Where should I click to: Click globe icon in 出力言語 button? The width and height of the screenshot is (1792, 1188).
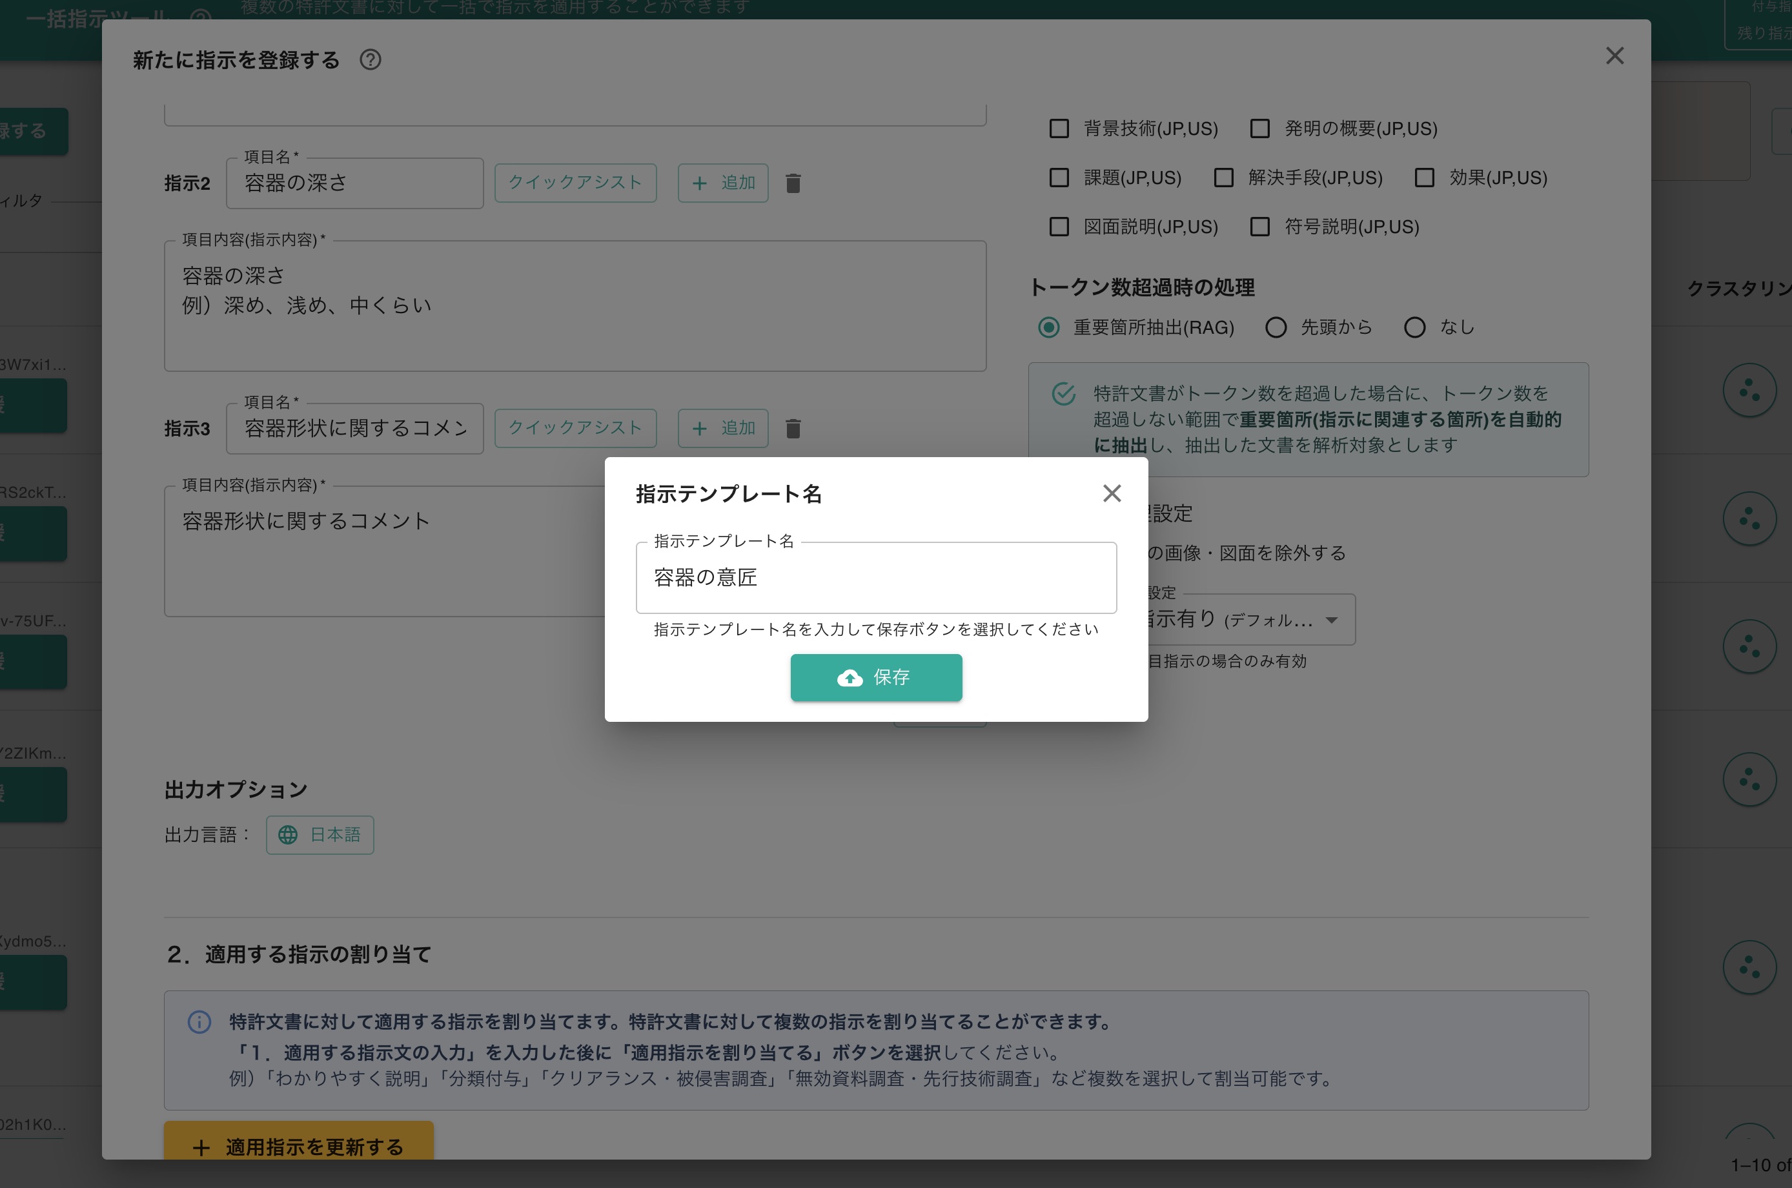pyautogui.click(x=288, y=835)
